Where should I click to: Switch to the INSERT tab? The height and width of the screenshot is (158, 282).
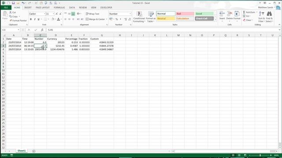click(28, 7)
